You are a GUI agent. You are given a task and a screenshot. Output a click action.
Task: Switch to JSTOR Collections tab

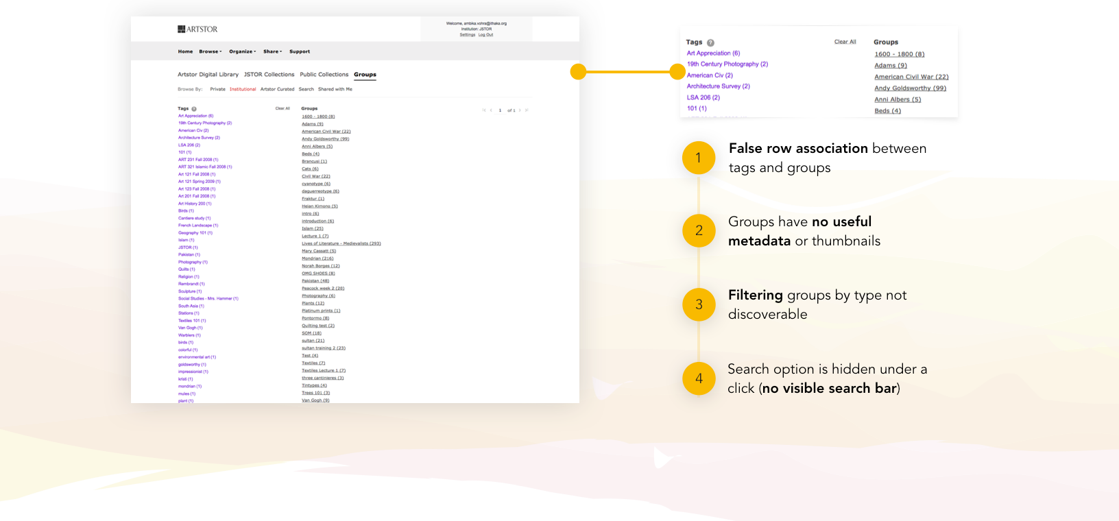pyautogui.click(x=269, y=75)
